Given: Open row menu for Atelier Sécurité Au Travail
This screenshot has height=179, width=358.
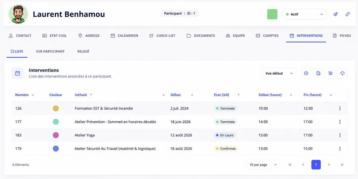Looking at the screenshot, I should pyautogui.click(x=340, y=149).
